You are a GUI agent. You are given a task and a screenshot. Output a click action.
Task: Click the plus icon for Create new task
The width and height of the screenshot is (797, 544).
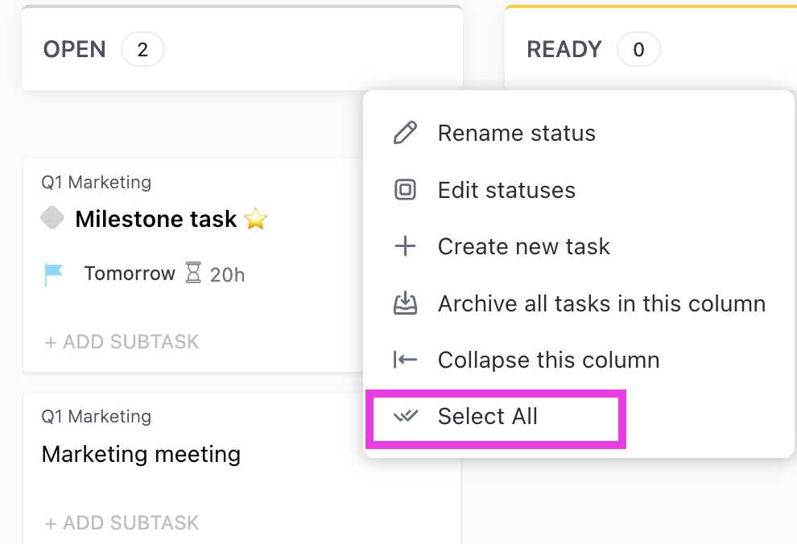[405, 246]
